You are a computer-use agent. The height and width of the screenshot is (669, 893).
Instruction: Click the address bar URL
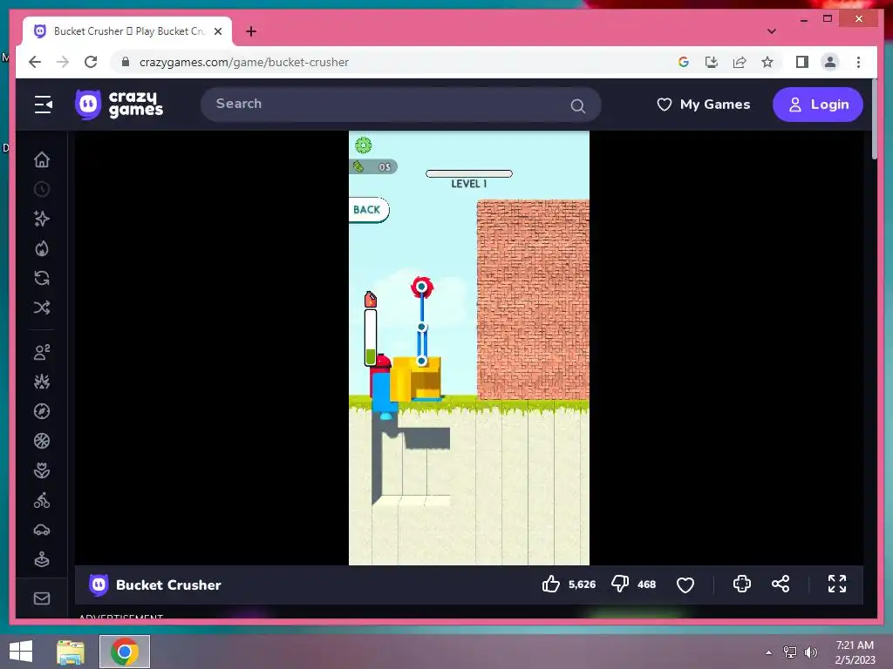(244, 62)
